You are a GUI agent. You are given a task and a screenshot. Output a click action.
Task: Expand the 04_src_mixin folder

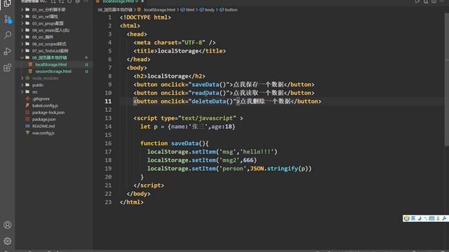(x=22, y=30)
